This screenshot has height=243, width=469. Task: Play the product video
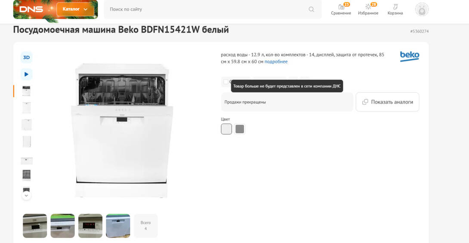(26, 74)
